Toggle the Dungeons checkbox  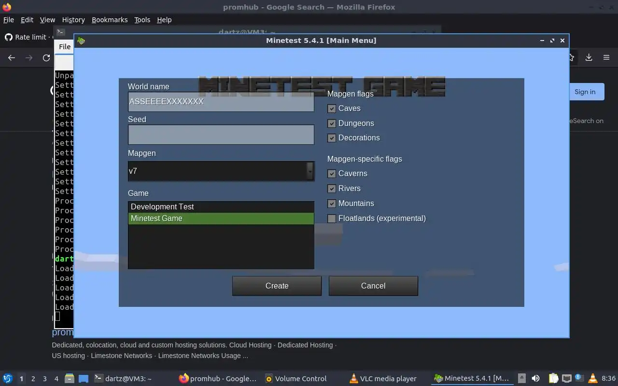coord(332,124)
